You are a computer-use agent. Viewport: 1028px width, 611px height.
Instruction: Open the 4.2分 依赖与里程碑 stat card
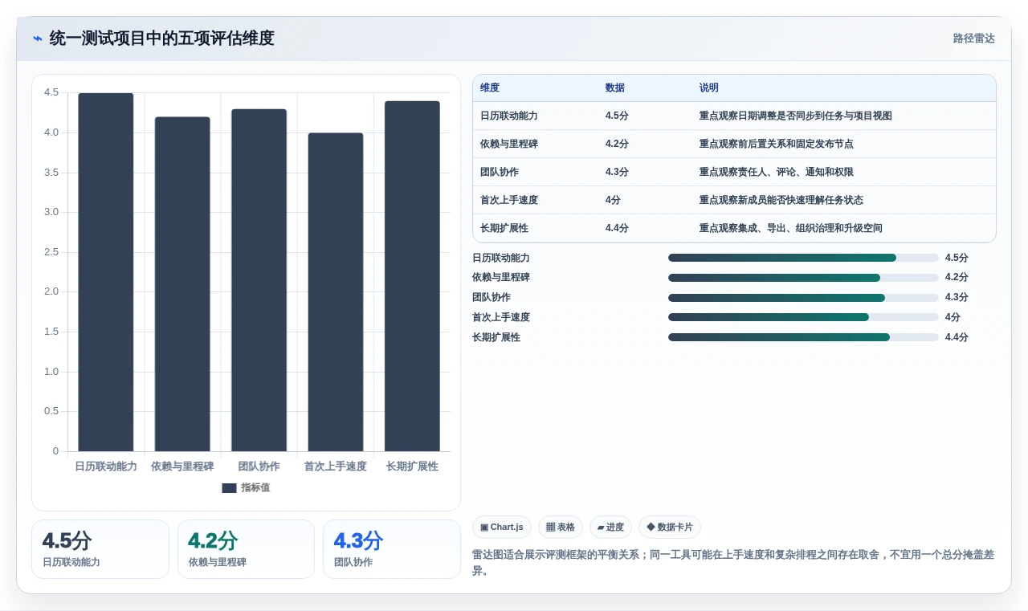[x=246, y=549]
